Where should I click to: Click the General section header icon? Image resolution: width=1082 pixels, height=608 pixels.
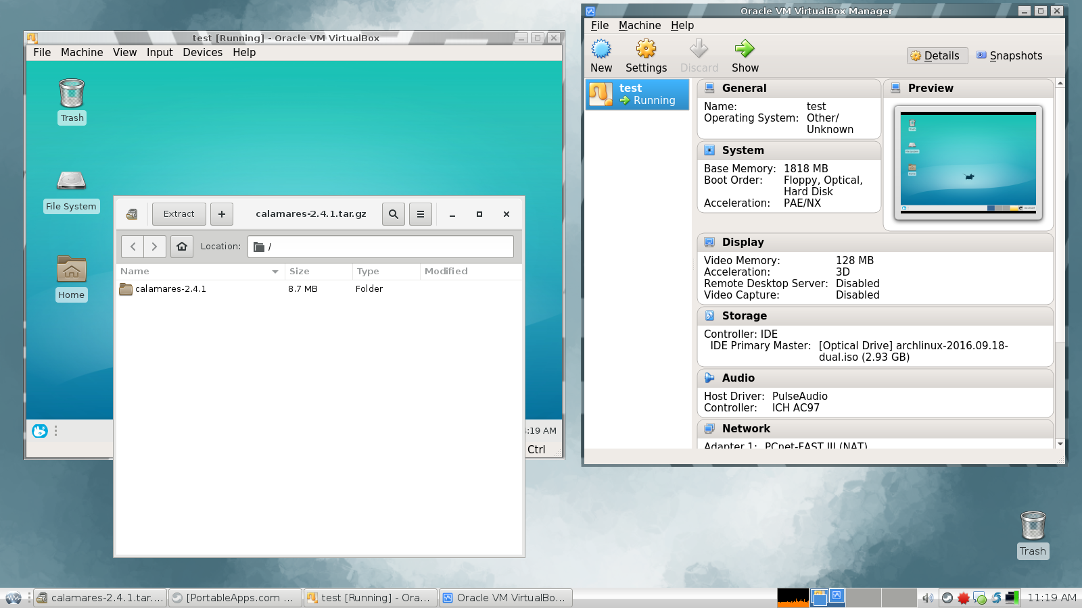[709, 88]
